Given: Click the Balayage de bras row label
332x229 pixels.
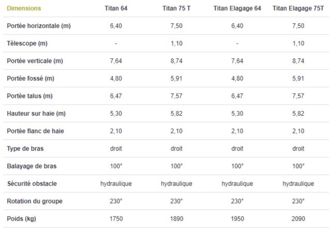Looking at the screenshot, I should tap(32, 166).
